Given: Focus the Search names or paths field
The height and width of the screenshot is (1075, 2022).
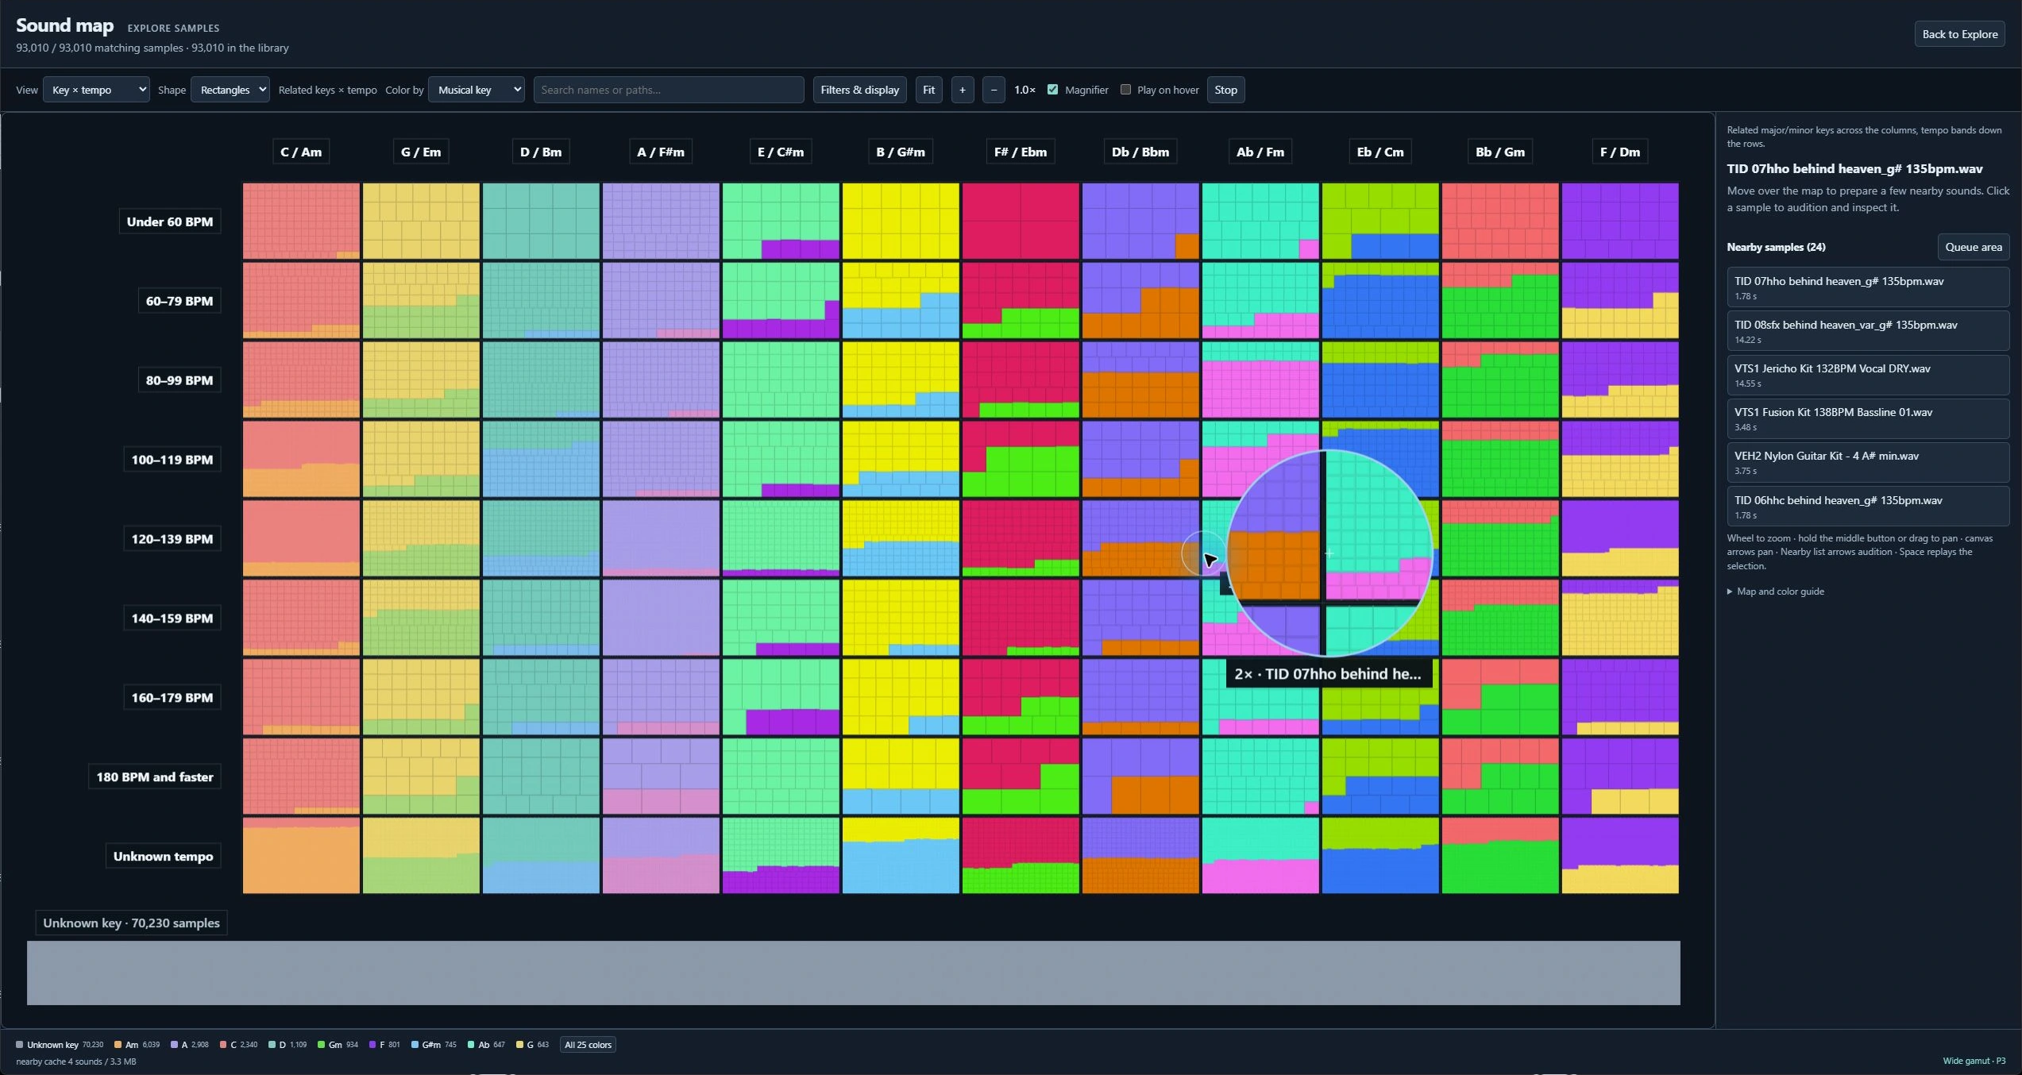Looking at the screenshot, I should [x=669, y=90].
